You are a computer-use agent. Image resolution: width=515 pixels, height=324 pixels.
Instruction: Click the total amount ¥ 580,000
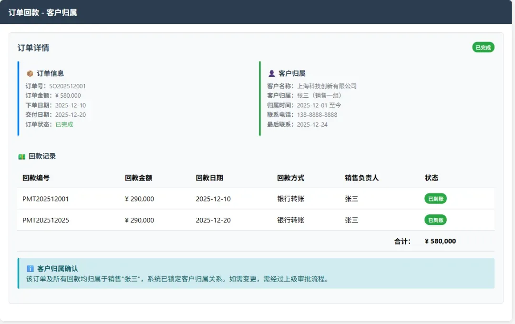tap(440, 241)
